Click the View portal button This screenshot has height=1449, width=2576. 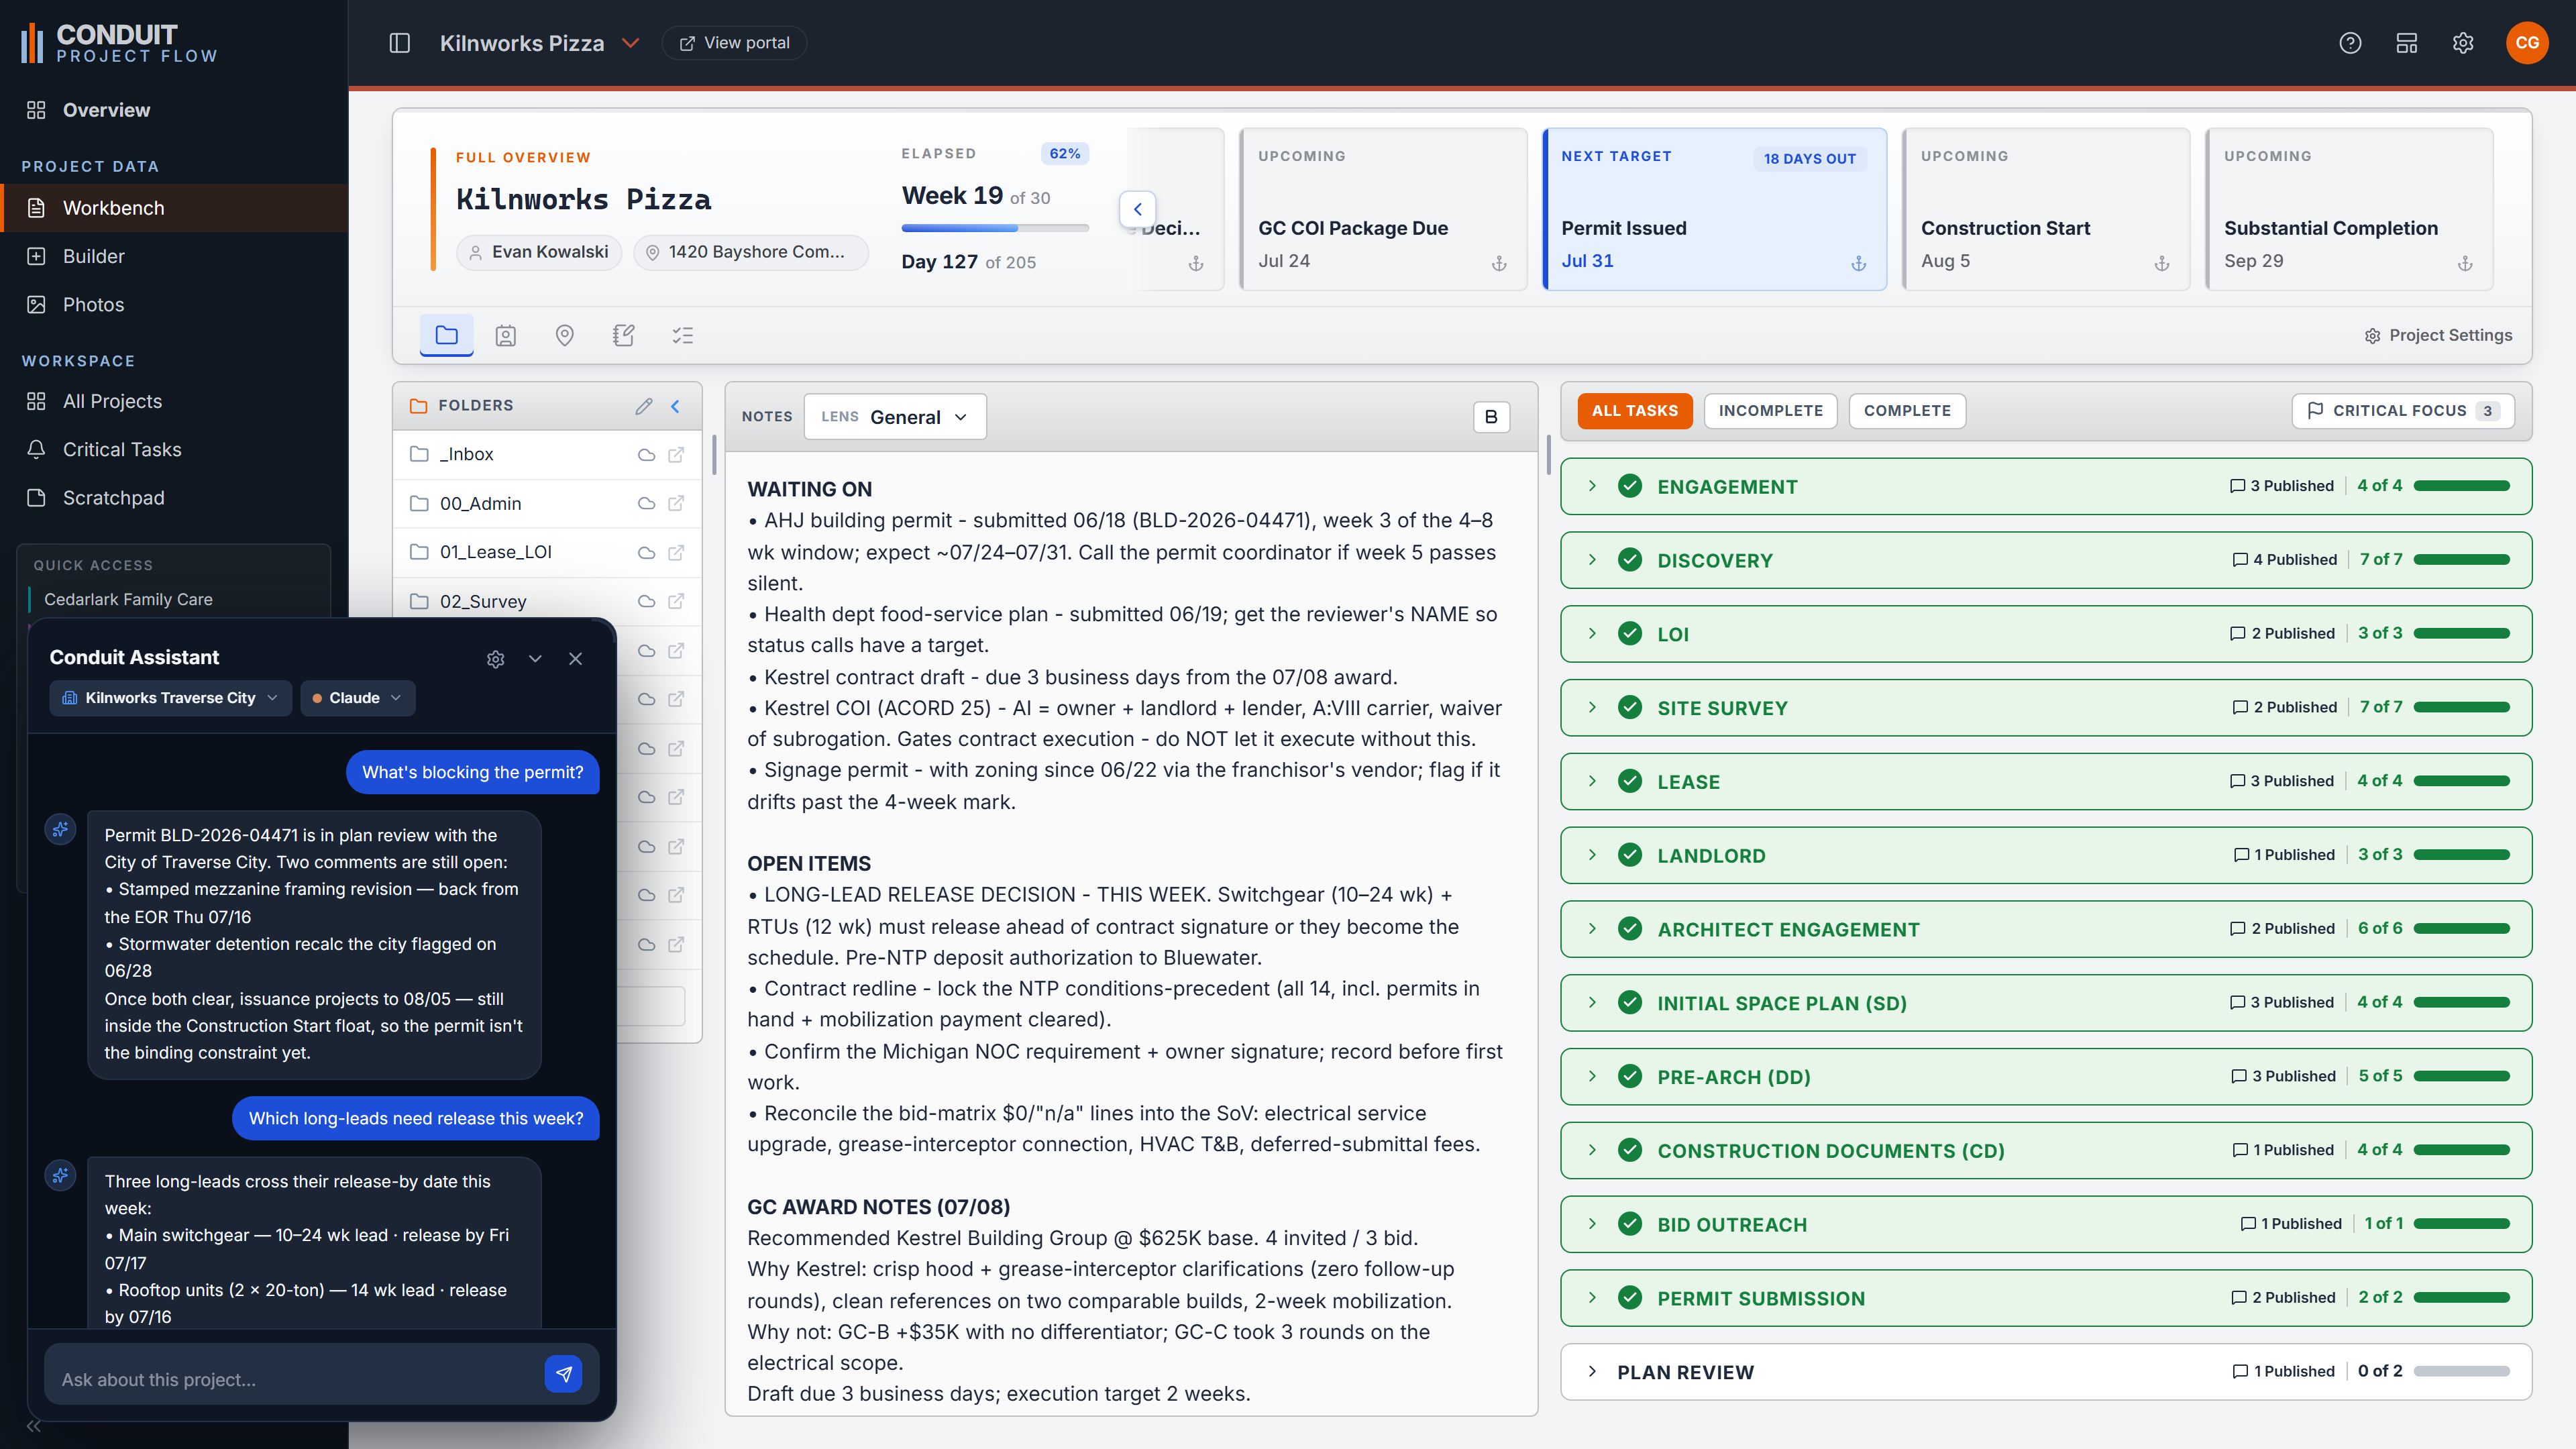[x=734, y=43]
